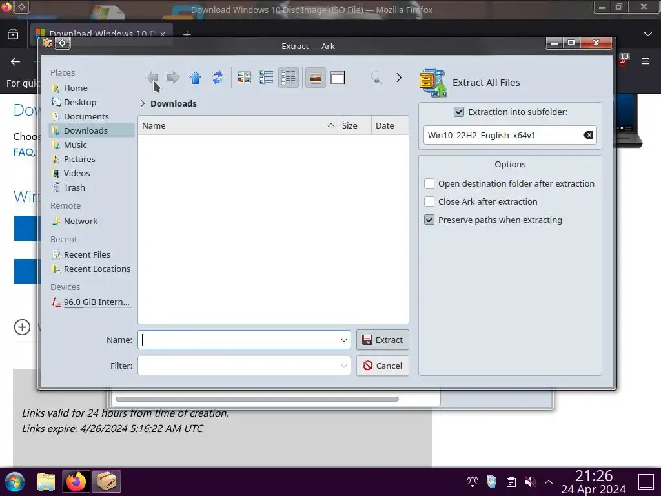The image size is (661, 496).
Task: Open the start menu launcher
Action: point(14,482)
